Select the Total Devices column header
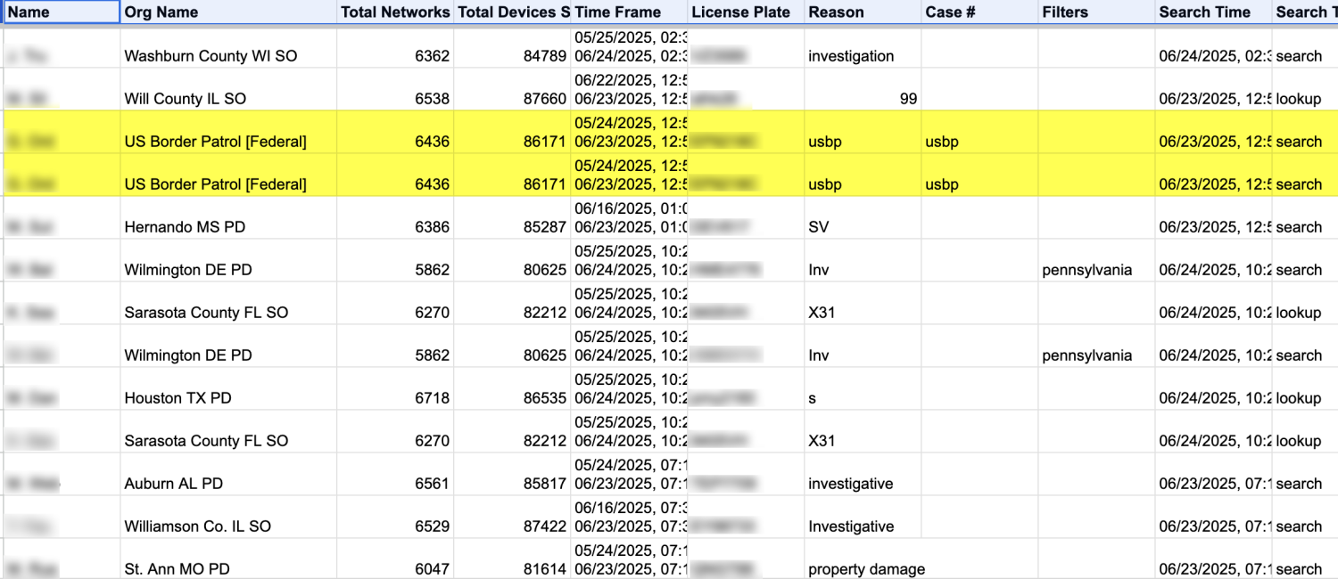Screen dimensions: 1338x579 [x=512, y=12]
